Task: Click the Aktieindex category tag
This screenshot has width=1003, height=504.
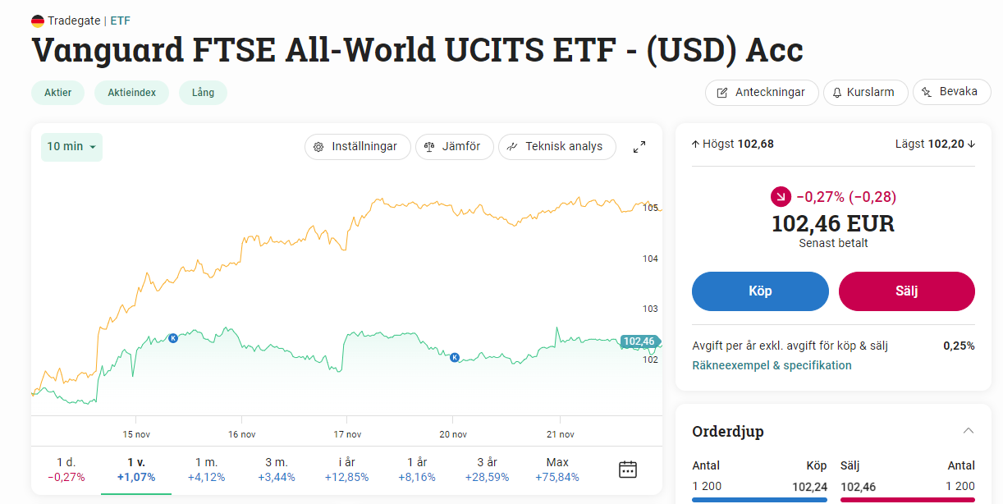Action: click(x=131, y=93)
